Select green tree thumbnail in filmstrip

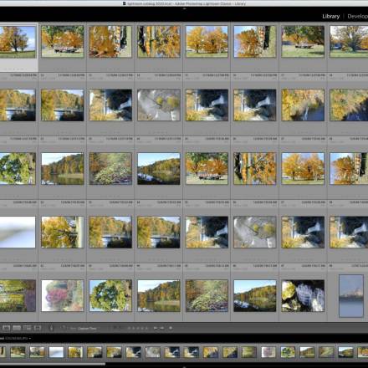(288, 352)
